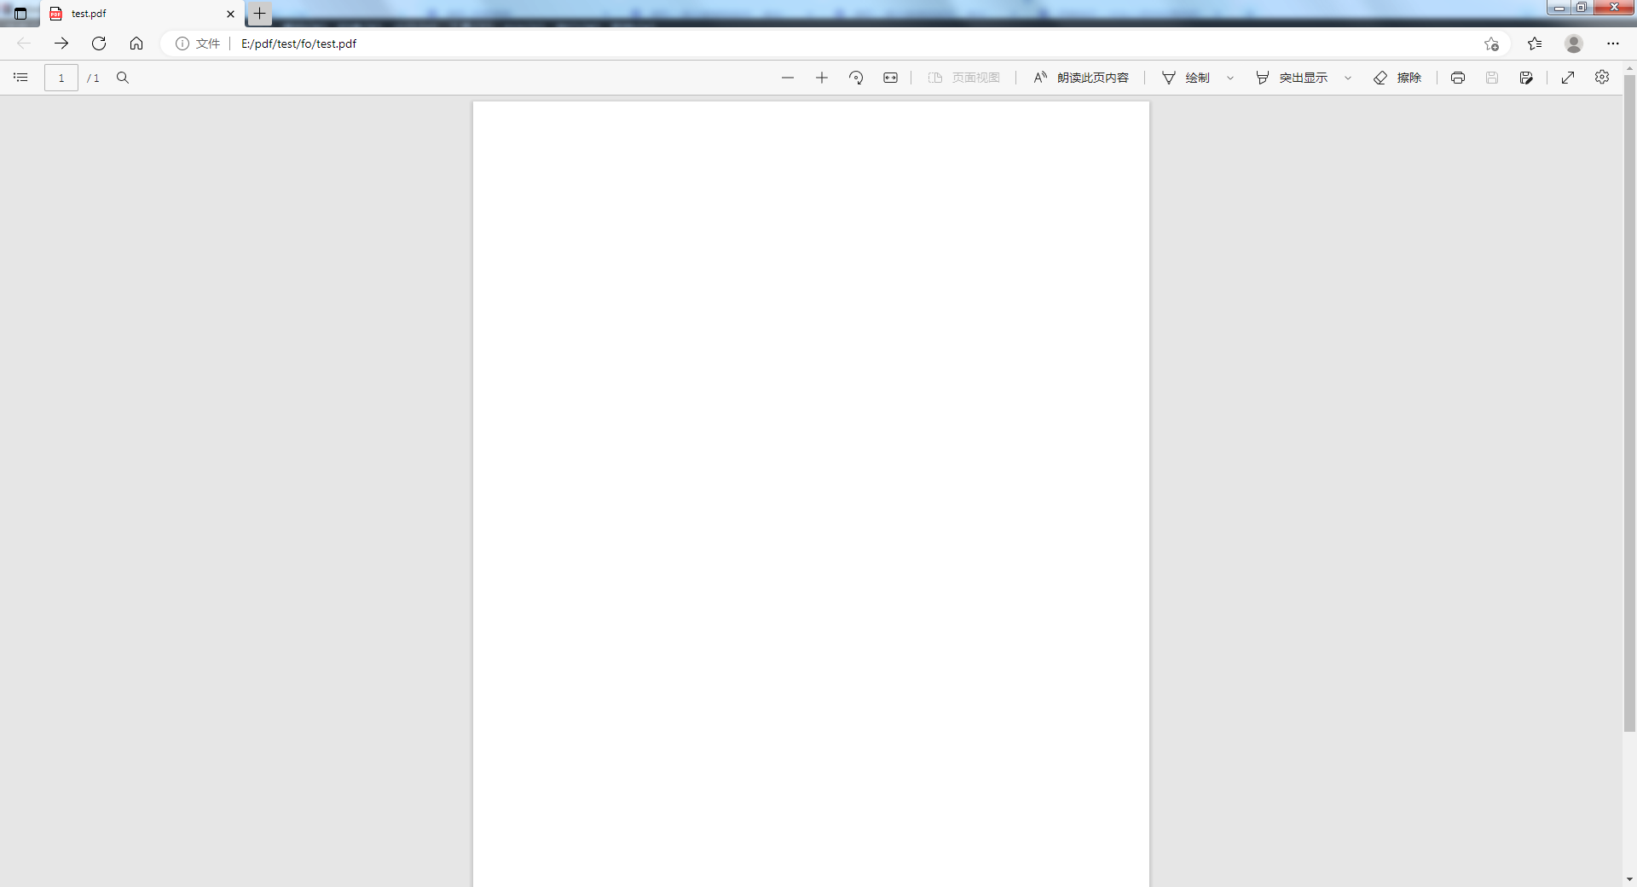Screen dimensions: 1637x887
Task: Open the PDF table of contents sidebar
Action: tap(20, 78)
